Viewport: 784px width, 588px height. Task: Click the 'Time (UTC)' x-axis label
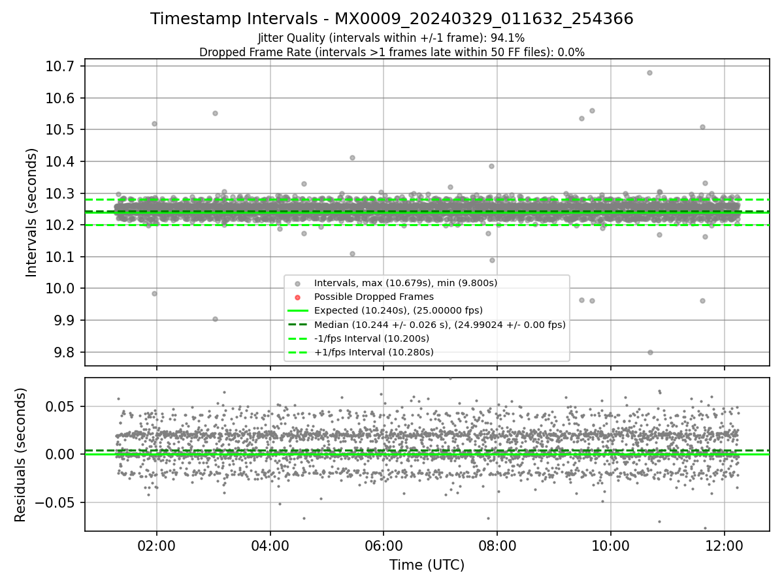[427, 565]
